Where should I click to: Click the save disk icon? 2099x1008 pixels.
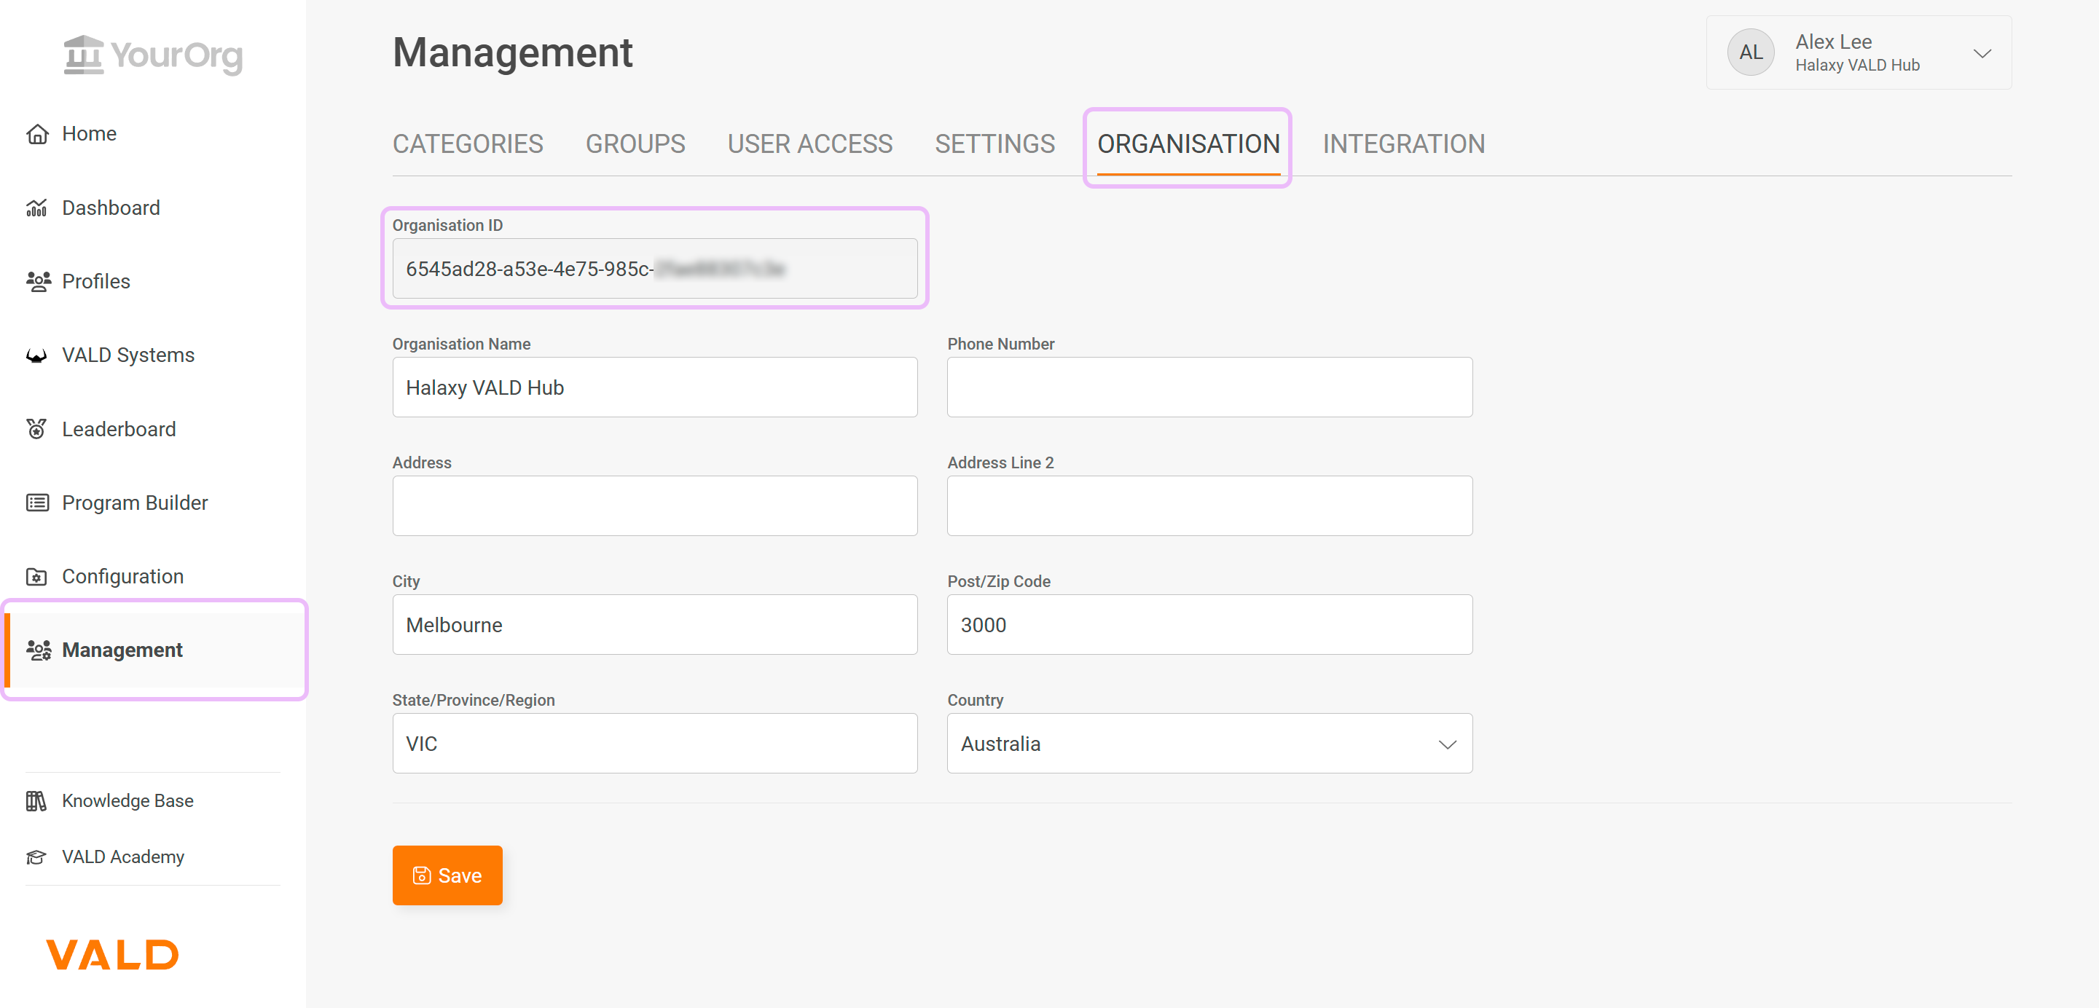(421, 876)
